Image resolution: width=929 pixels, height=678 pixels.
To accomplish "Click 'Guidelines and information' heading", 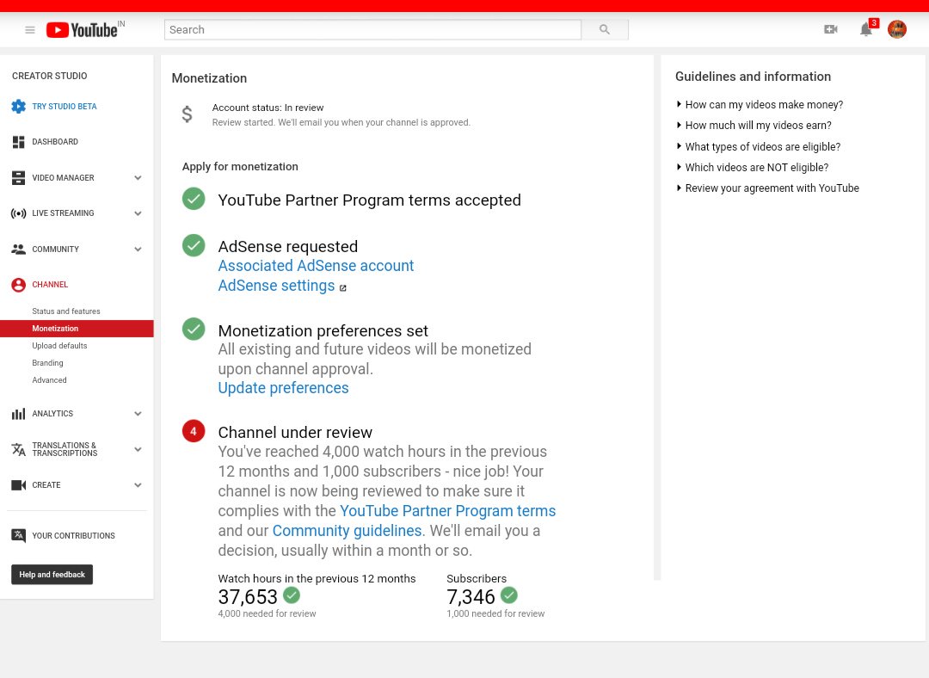I will pyautogui.click(x=753, y=77).
